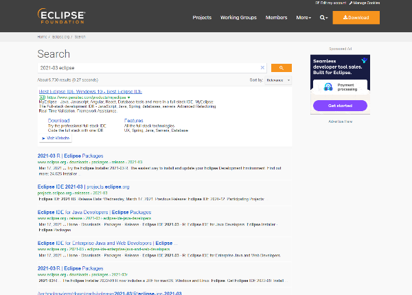Clear the search query with X
The image size is (412, 295).
pyautogui.click(x=262, y=68)
